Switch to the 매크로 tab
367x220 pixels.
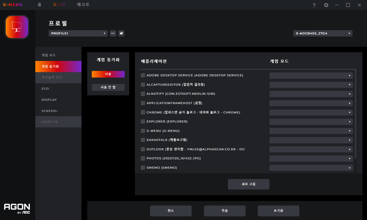[x=83, y=5]
